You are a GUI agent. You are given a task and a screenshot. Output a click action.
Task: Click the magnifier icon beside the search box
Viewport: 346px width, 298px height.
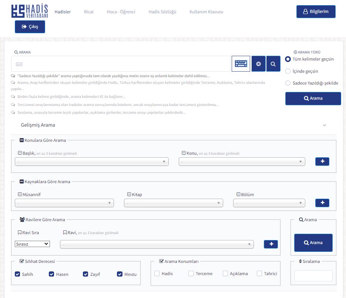273,64
